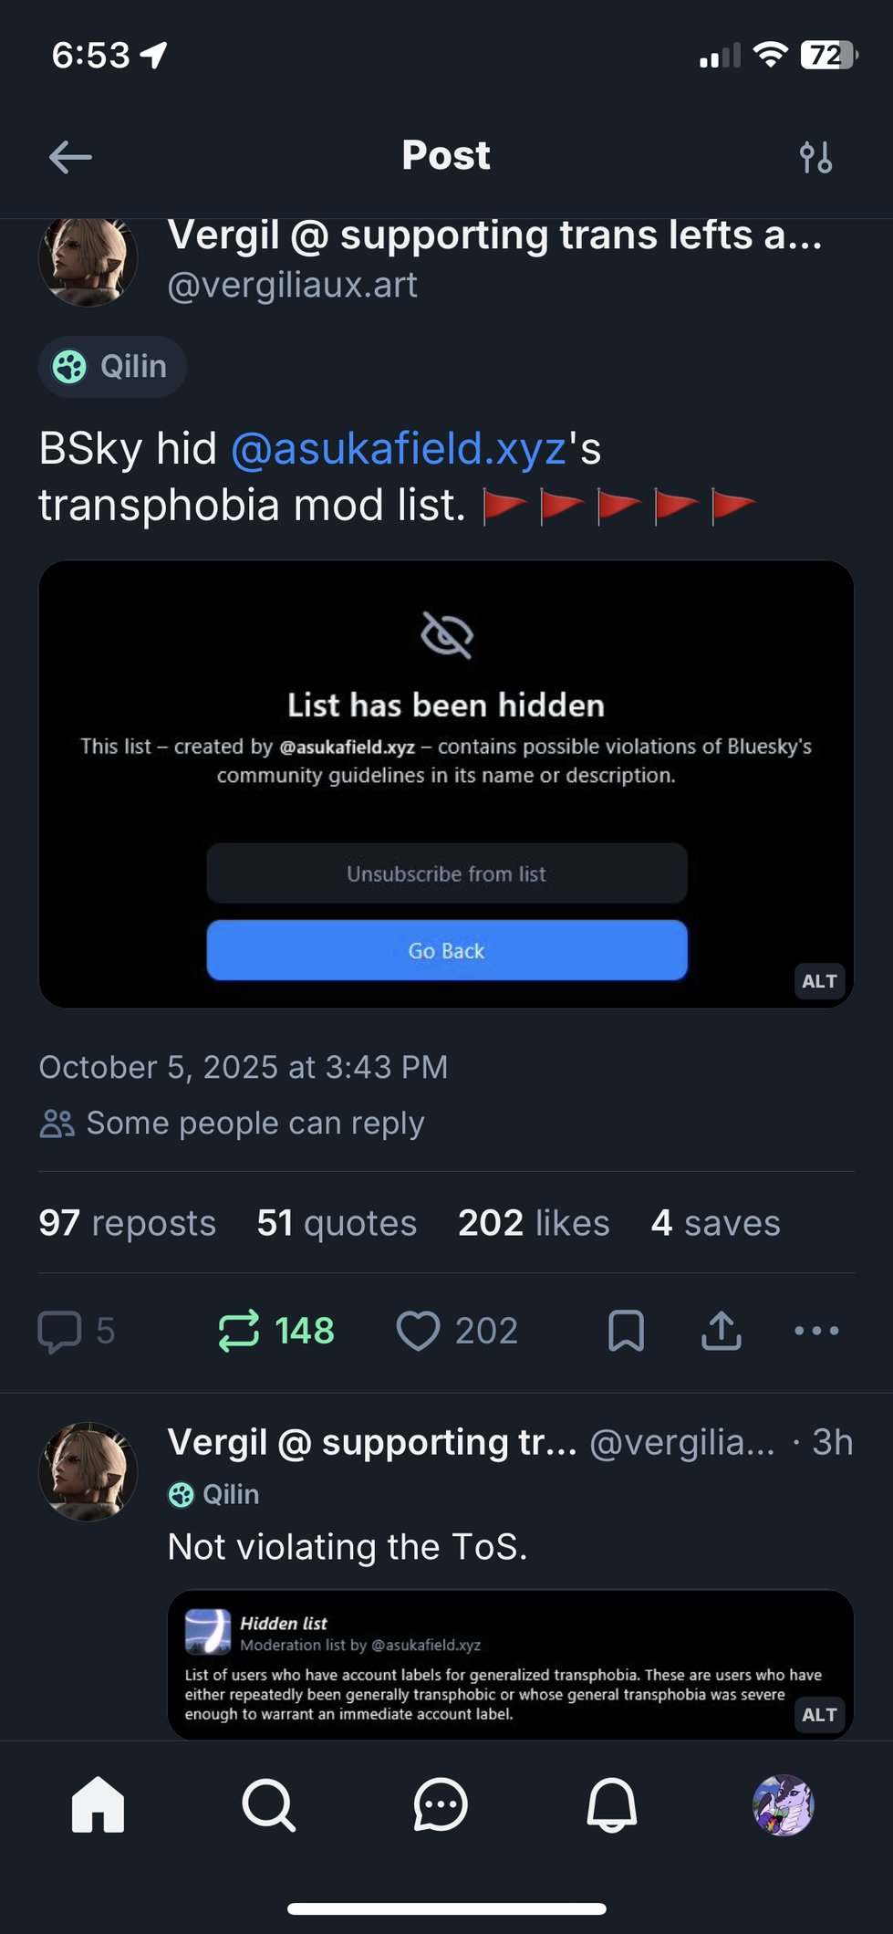
Task: Open the three-dot more options menu
Action: (x=816, y=1331)
